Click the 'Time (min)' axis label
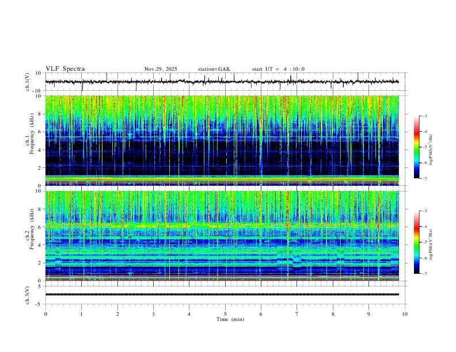The height and width of the screenshot is (352, 456). pyautogui.click(x=230, y=319)
